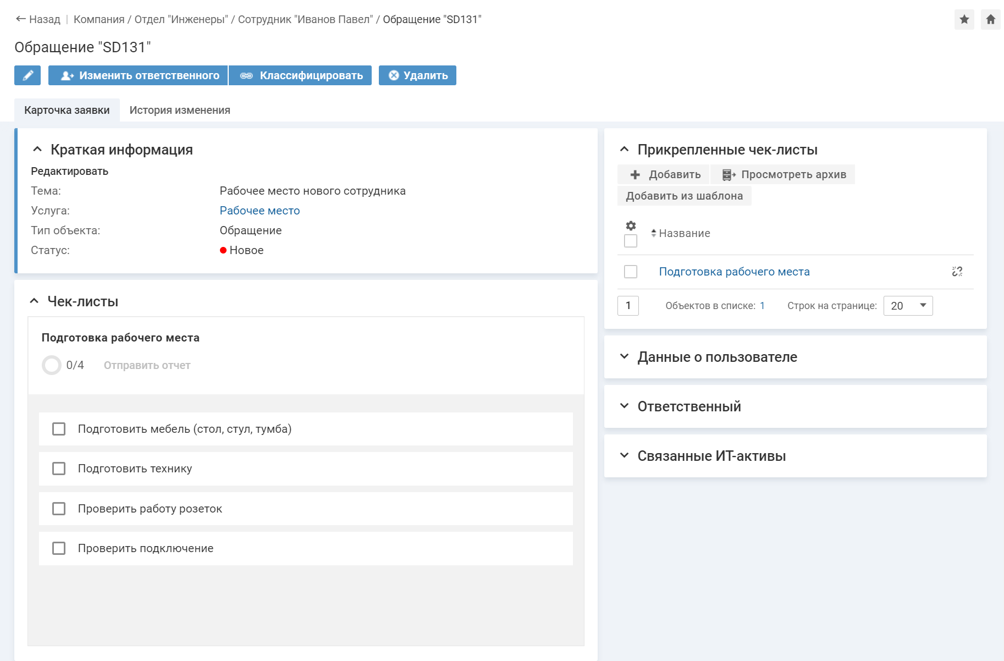Screen dimensions: 1004x661
Task: Mark Проверить работу розеток as done
Action: (59, 509)
